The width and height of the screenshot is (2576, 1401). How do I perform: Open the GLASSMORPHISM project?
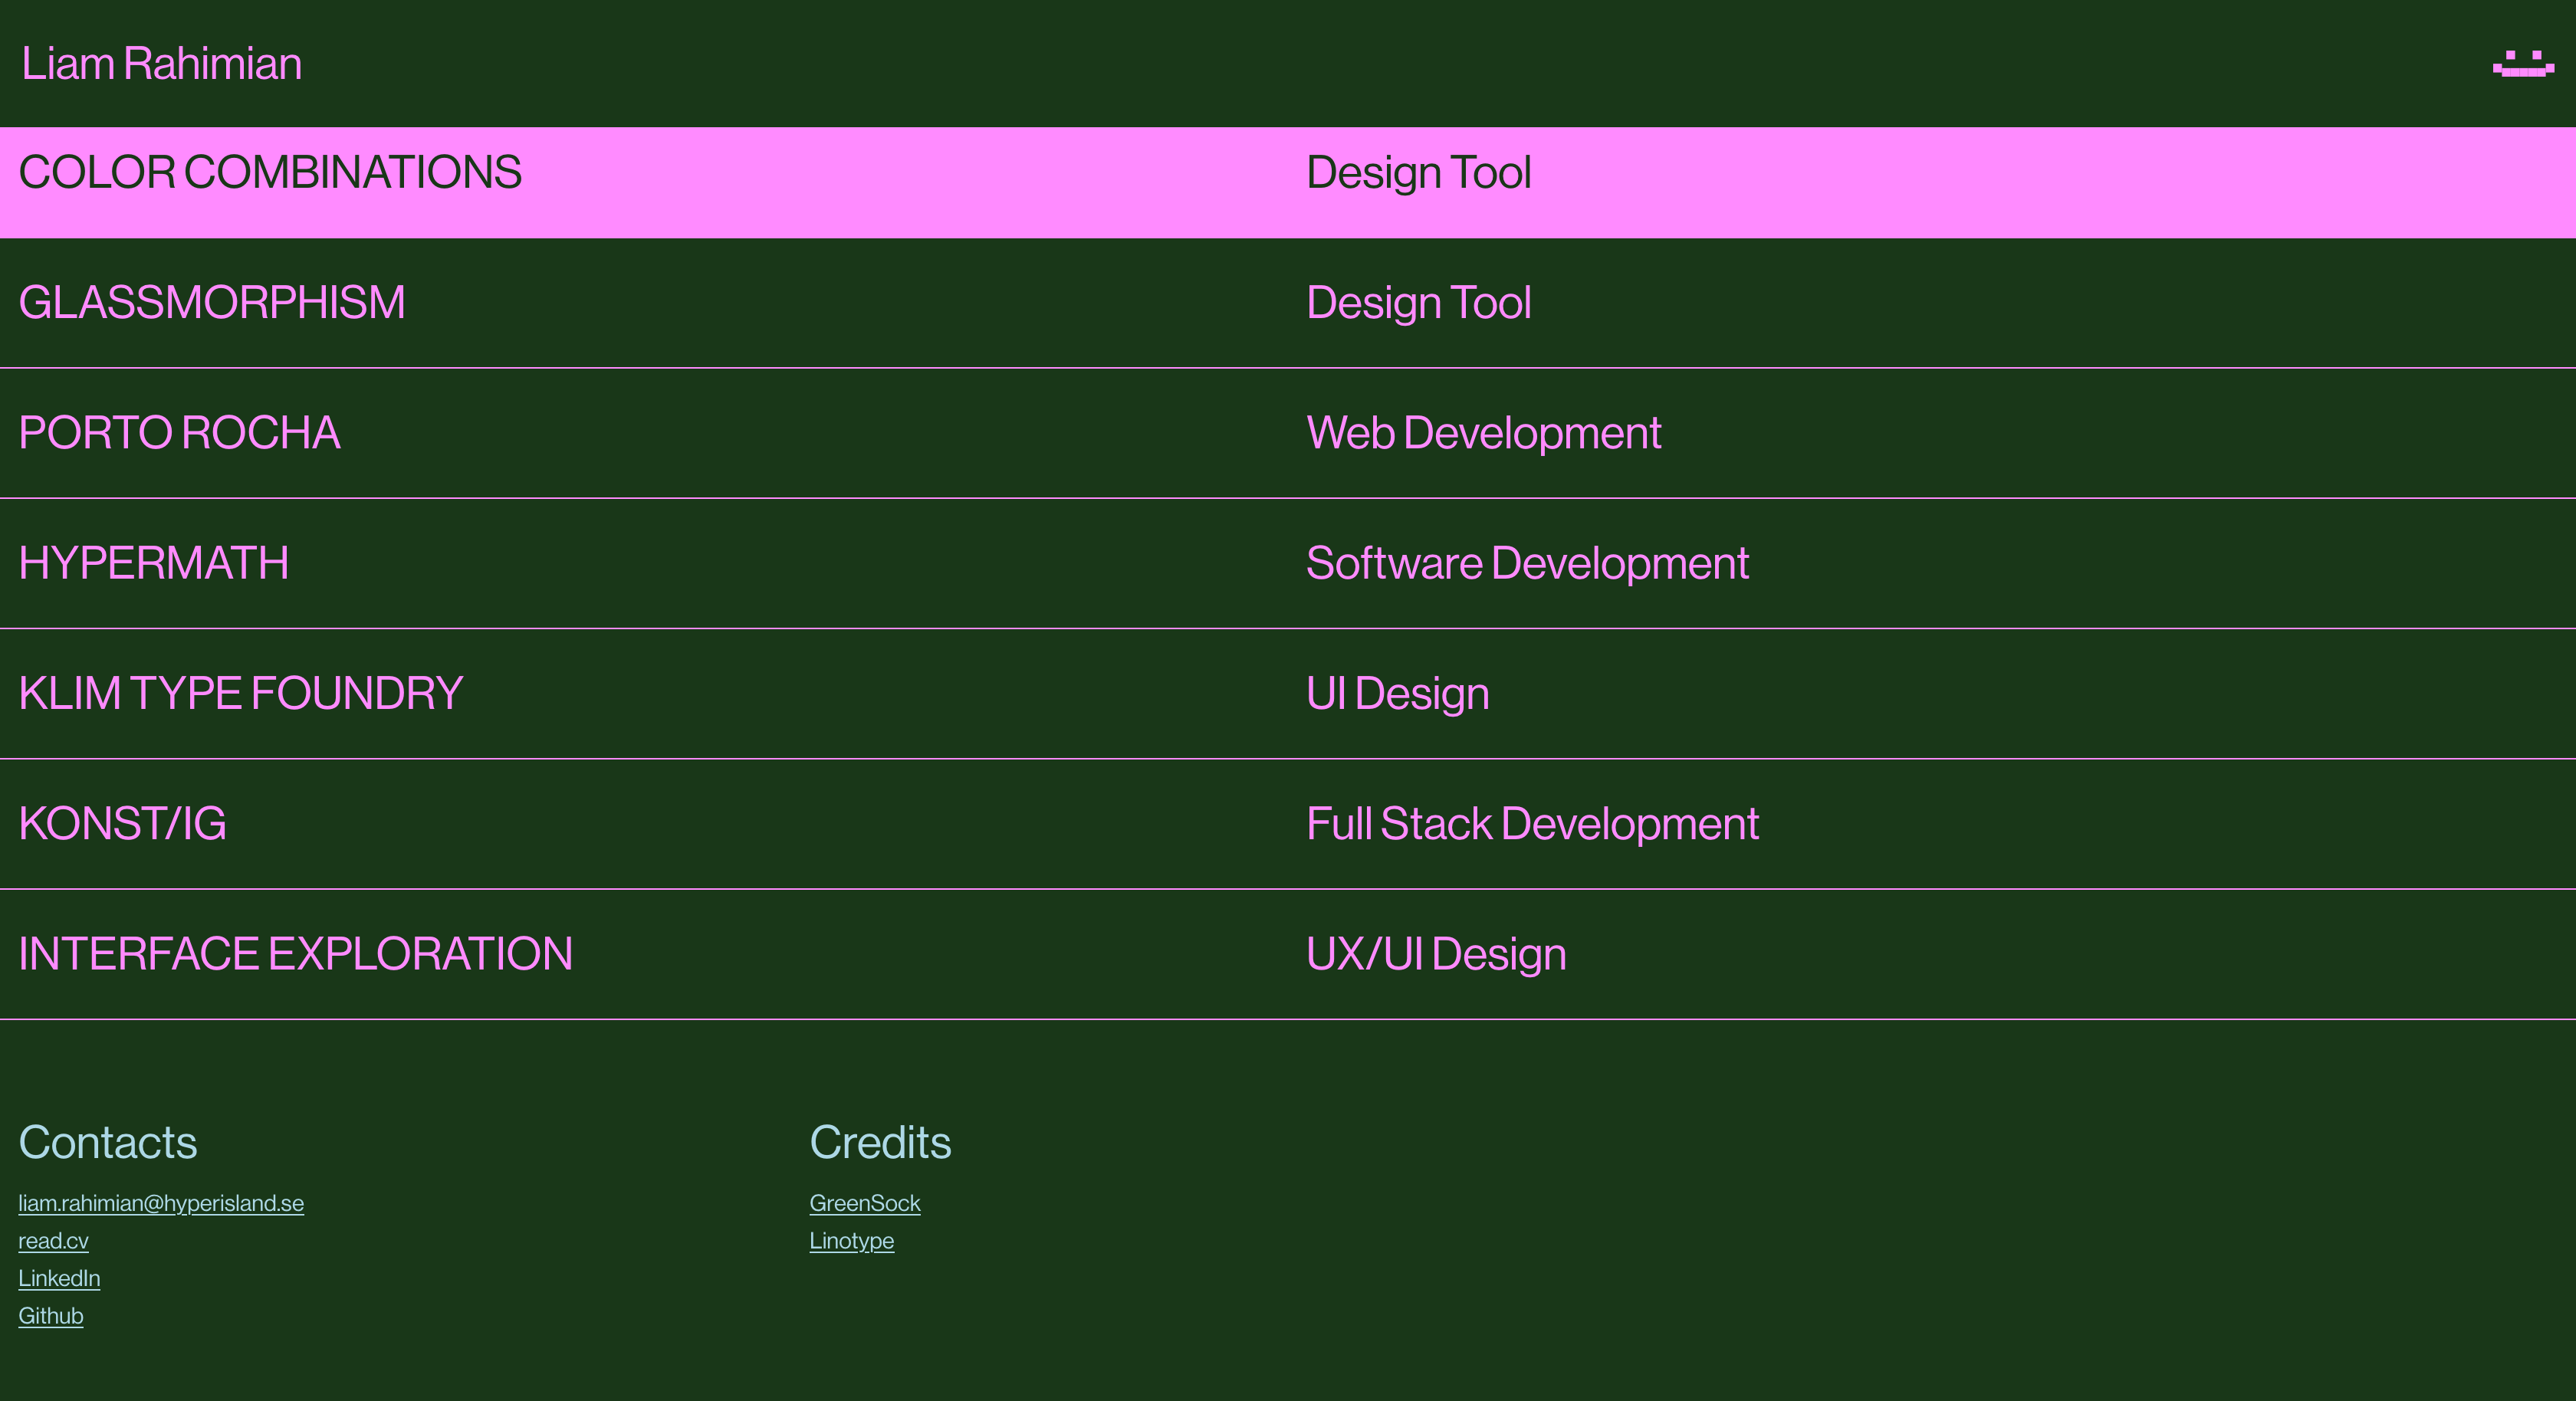pos(212,303)
